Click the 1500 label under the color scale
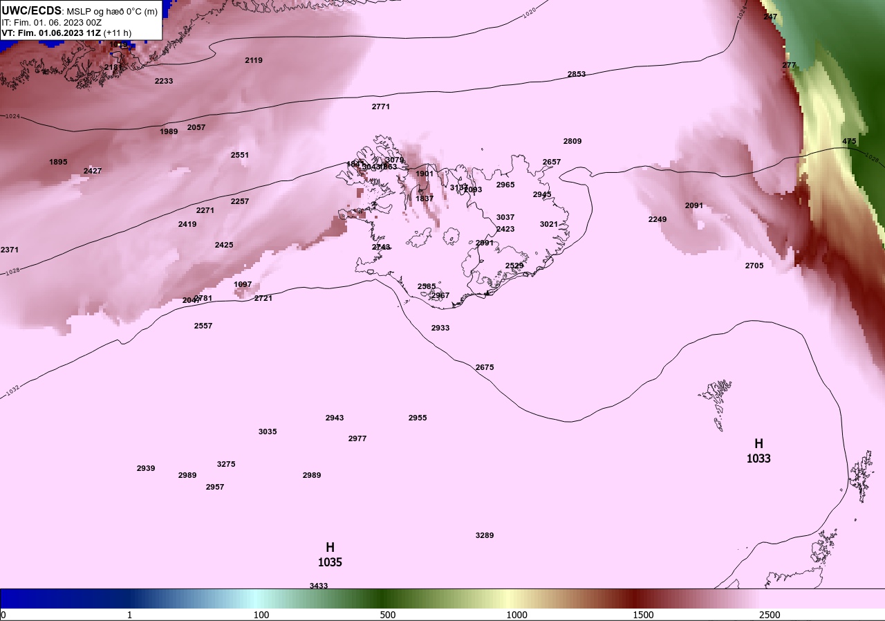This screenshot has width=885, height=621. [643, 615]
